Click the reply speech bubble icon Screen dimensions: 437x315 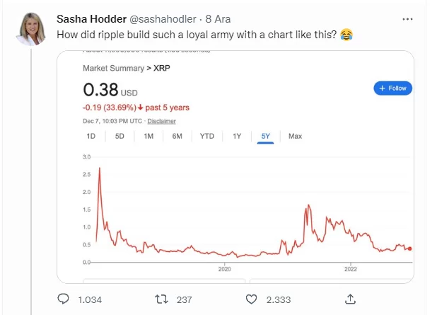pyautogui.click(x=62, y=299)
